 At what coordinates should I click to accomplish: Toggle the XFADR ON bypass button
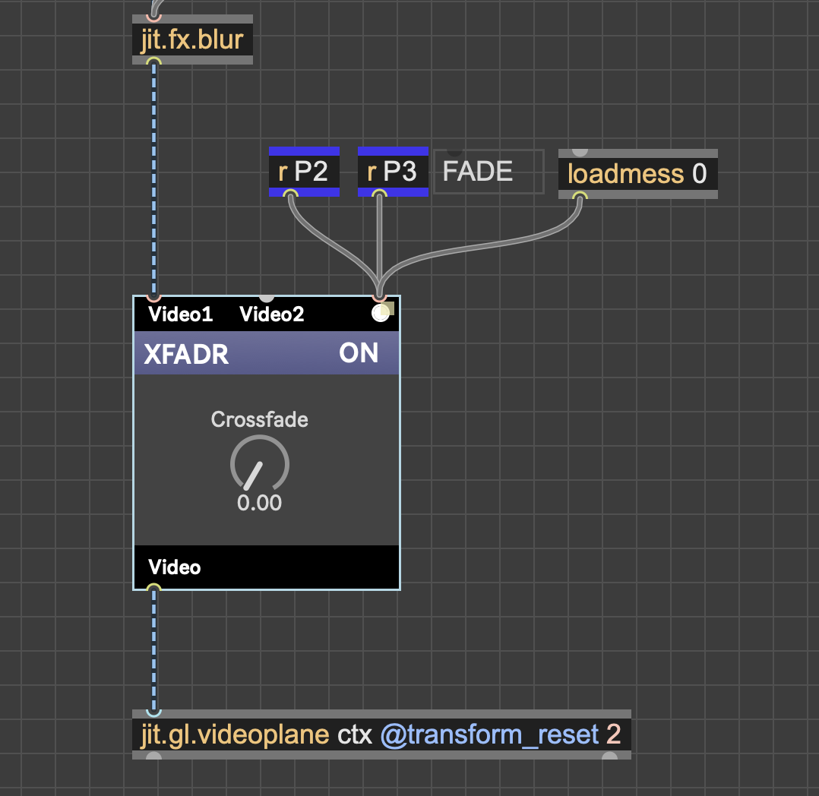pyautogui.click(x=359, y=353)
